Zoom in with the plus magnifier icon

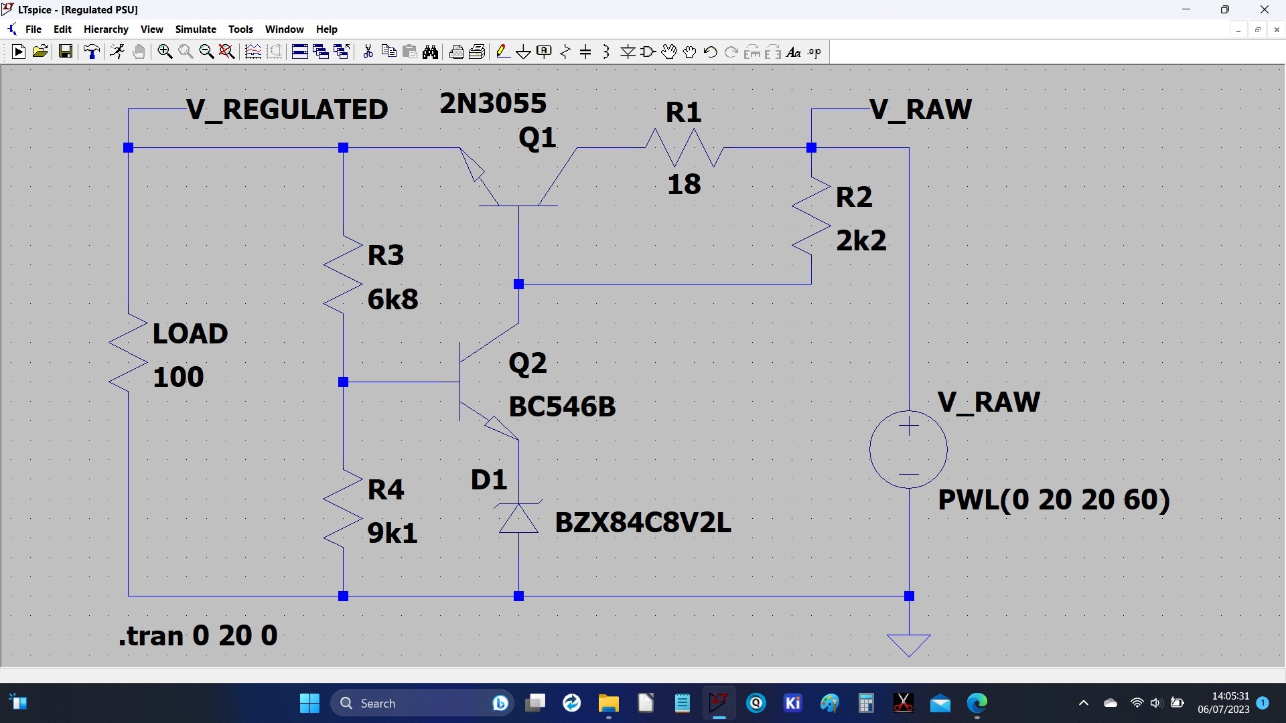[x=165, y=52]
